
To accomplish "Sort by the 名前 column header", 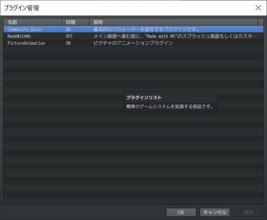I will 33,22.
